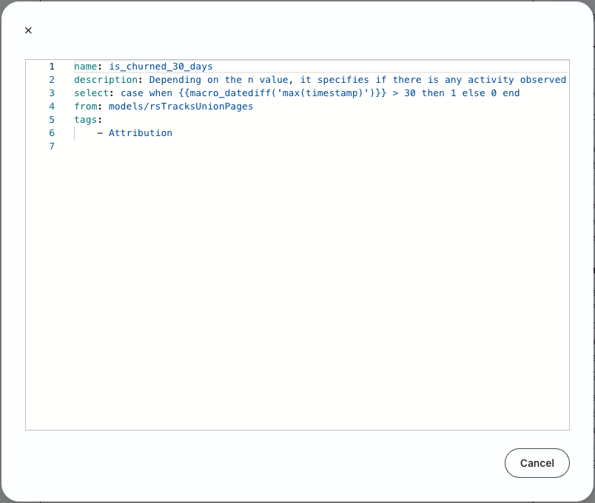Click the is_churned_30_days name value

pyautogui.click(x=161, y=67)
